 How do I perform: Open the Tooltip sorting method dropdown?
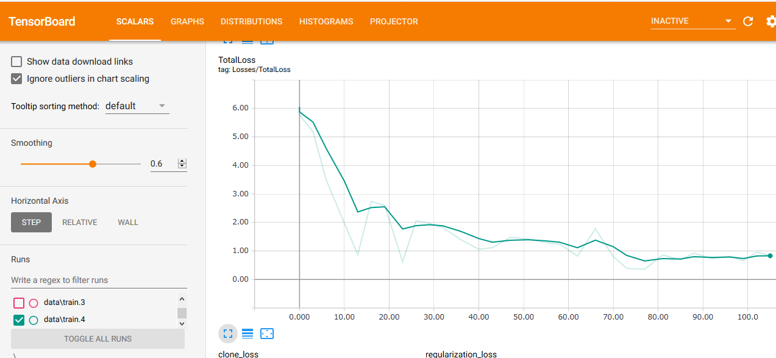[x=137, y=106]
